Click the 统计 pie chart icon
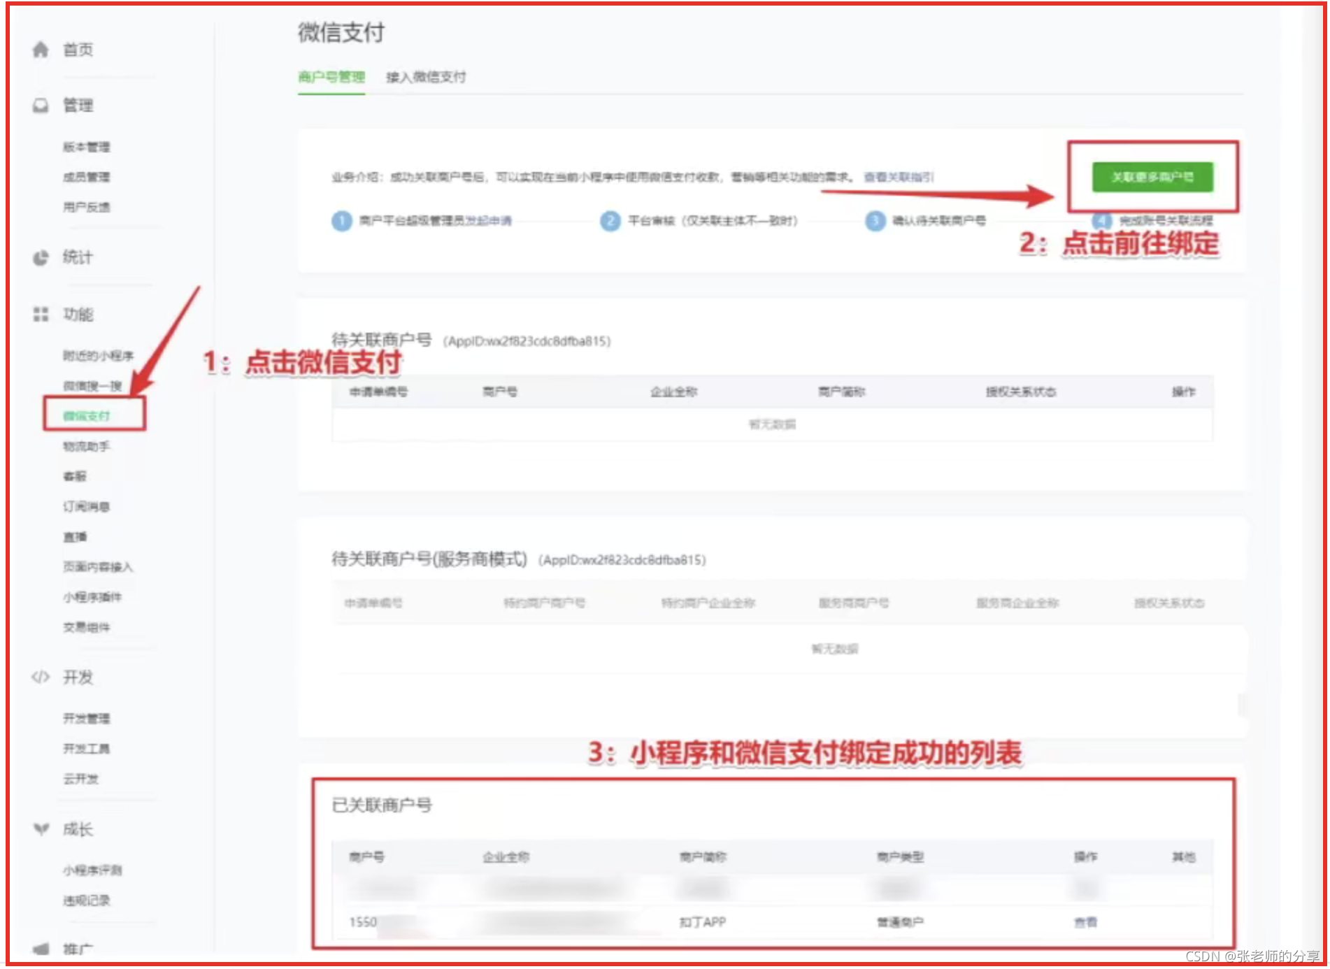 (x=41, y=257)
